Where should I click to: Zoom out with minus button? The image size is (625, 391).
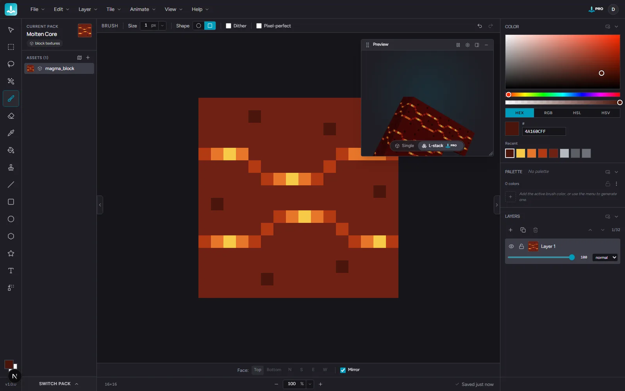click(x=277, y=384)
